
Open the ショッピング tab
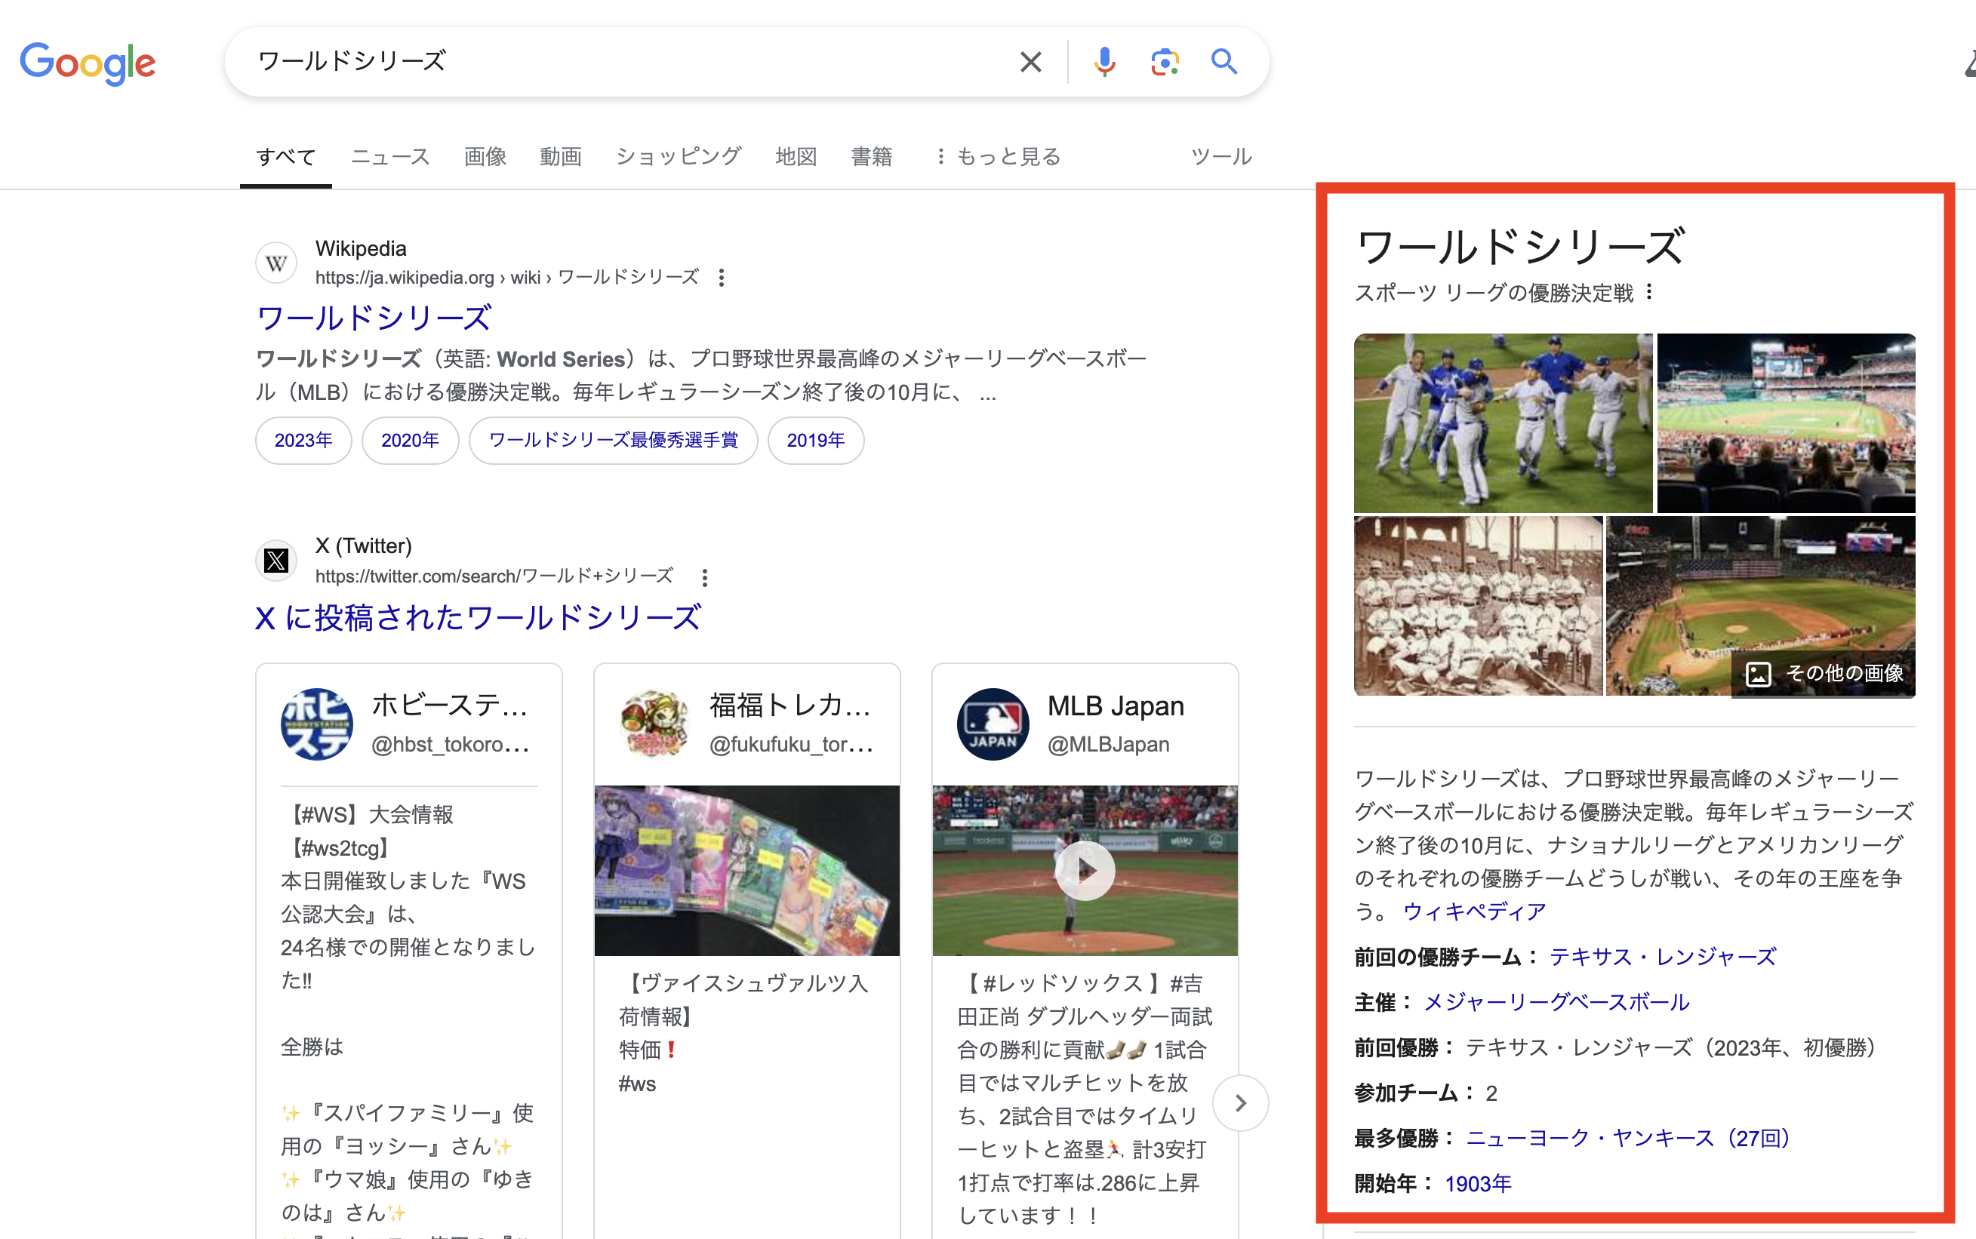(678, 156)
